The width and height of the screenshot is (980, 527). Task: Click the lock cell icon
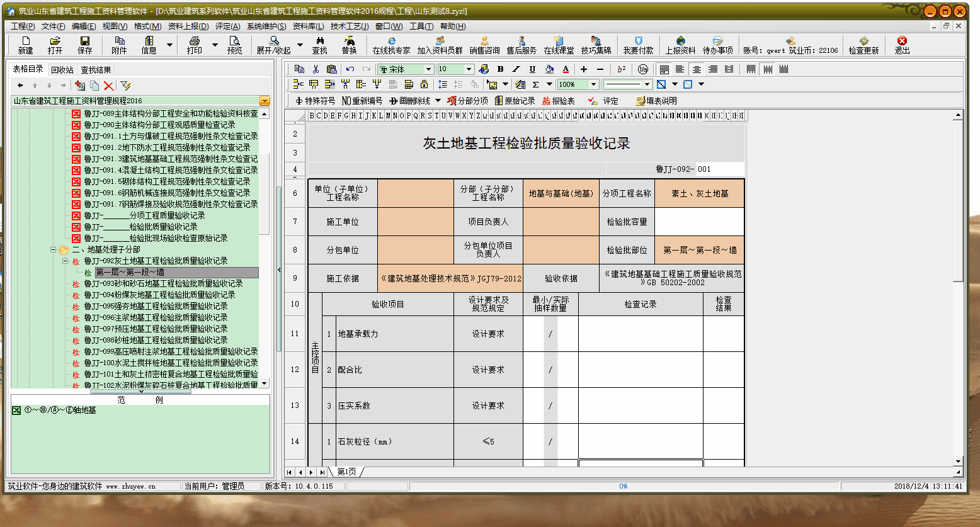424,84
